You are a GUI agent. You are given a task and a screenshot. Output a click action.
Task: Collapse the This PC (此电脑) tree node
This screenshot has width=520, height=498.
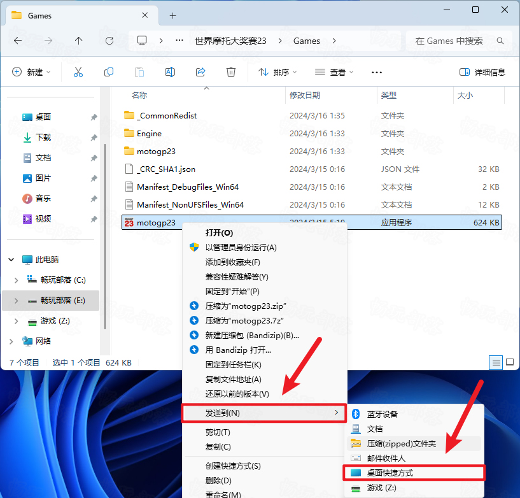click(11, 260)
